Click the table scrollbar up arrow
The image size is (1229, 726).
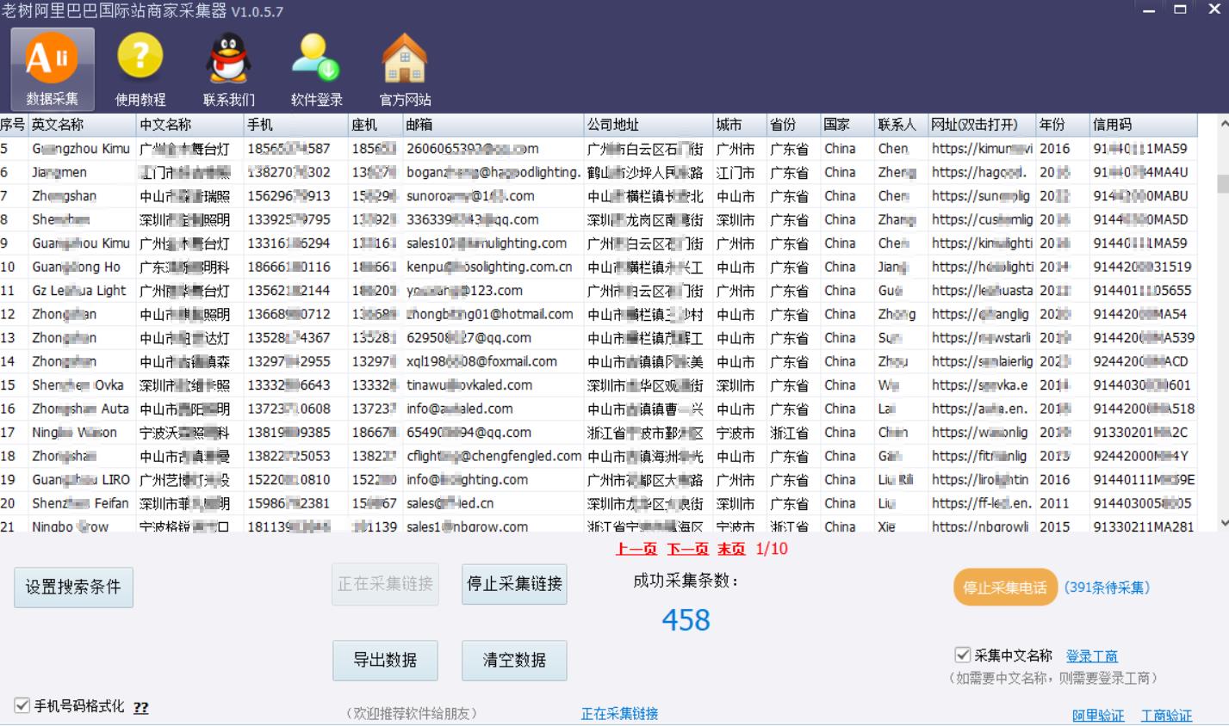point(1222,124)
